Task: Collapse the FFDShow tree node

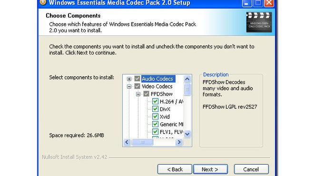Action: (x=138, y=94)
